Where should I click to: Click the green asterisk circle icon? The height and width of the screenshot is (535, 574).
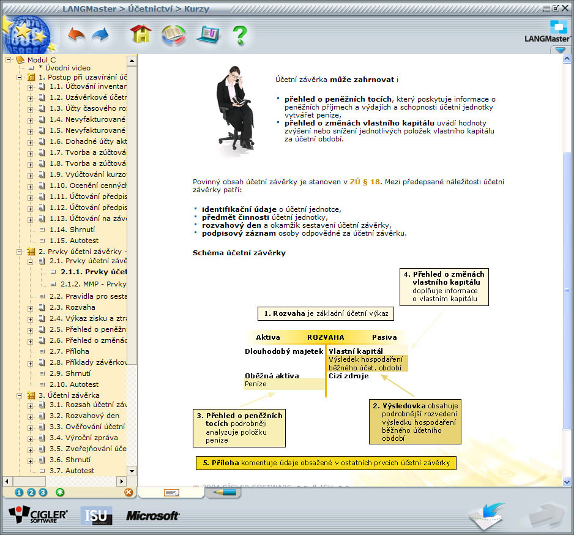(x=60, y=493)
